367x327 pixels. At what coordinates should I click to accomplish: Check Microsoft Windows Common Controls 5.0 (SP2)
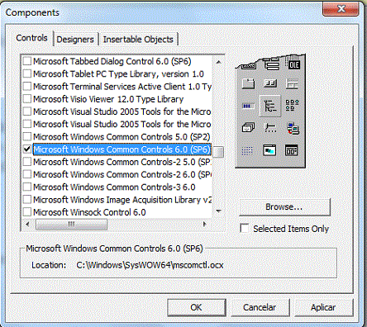pyautogui.click(x=27, y=136)
